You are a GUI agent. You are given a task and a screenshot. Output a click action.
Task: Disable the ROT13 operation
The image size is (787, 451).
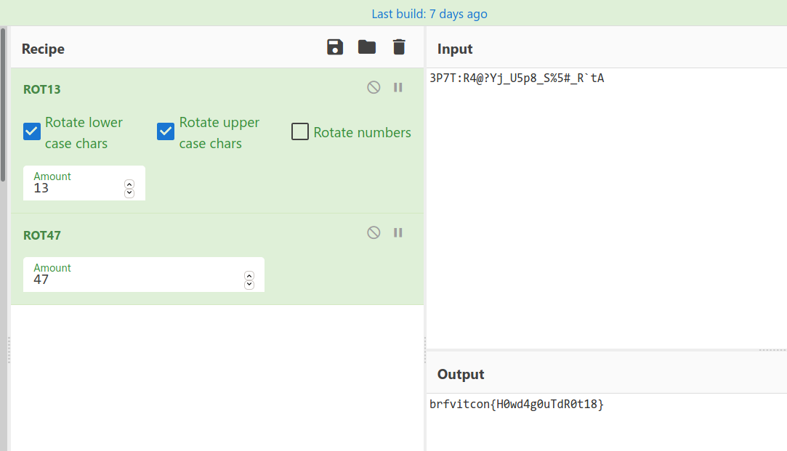pos(374,87)
